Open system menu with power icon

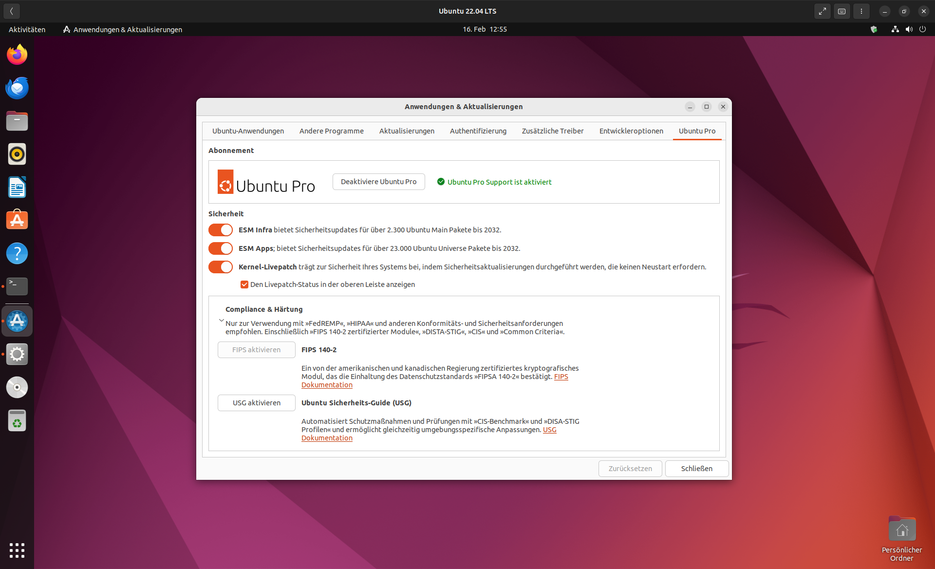(x=922, y=29)
